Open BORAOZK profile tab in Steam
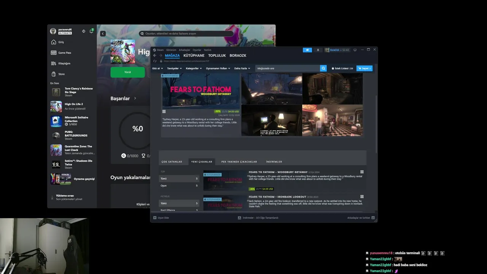This screenshot has width=487, height=274. pyautogui.click(x=238, y=56)
